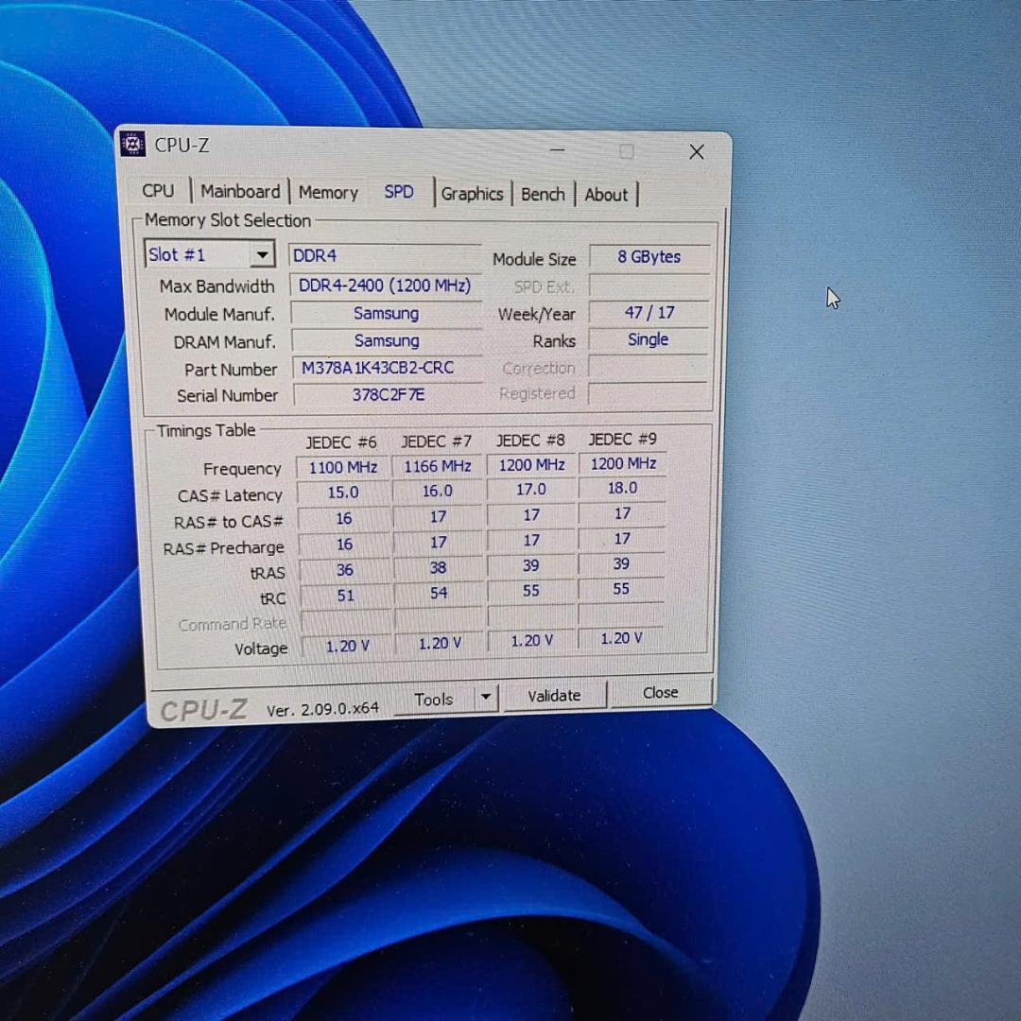Show the About tab
The image size is (1021, 1021).
pos(606,195)
